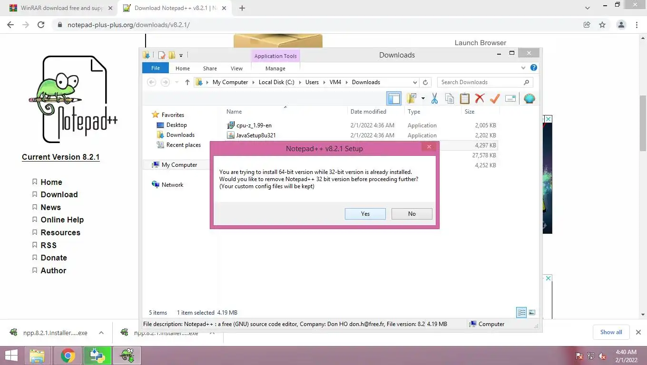Click the folder options icon with checkmarks
The height and width of the screenshot is (365, 647).
tap(411, 98)
